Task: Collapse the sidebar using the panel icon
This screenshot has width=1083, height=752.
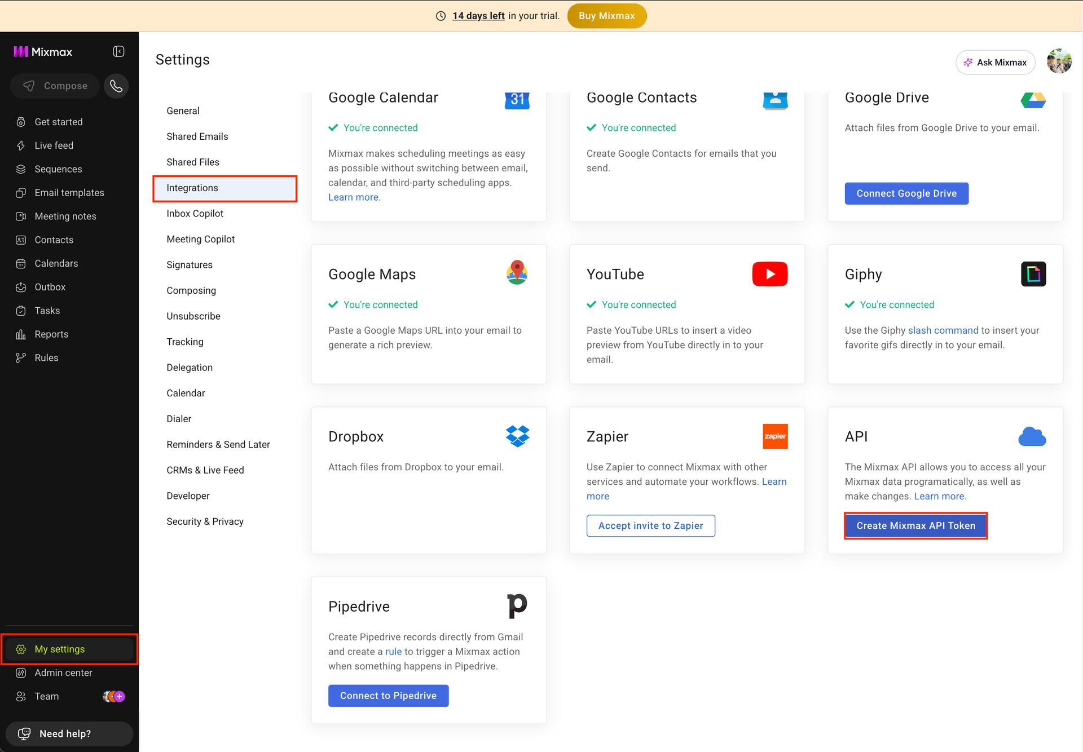Action: pyautogui.click(x=118, y=51)
